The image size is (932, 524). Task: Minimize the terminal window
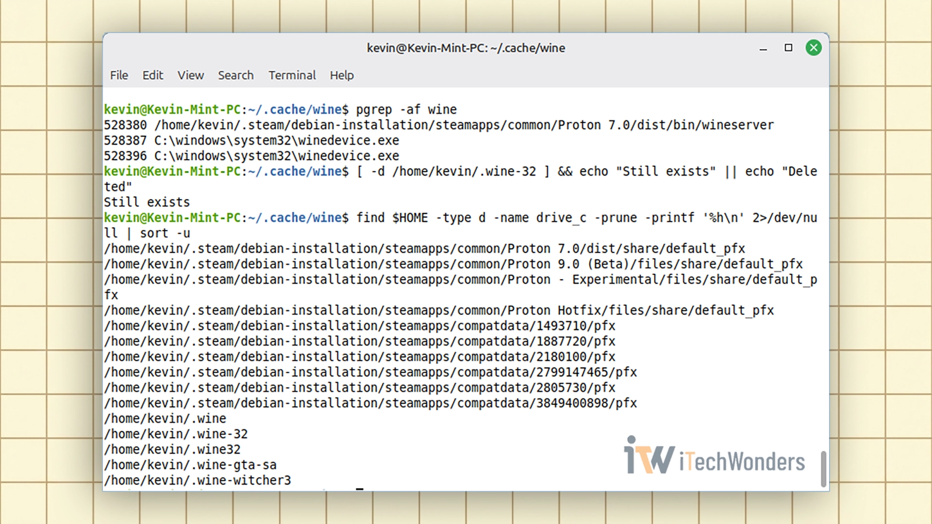763,48
